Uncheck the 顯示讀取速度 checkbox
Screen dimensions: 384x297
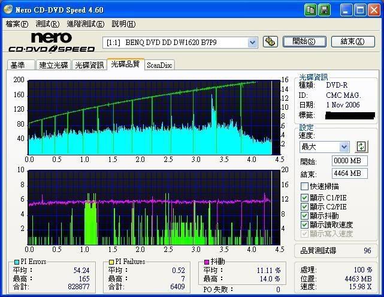[304, 224]
